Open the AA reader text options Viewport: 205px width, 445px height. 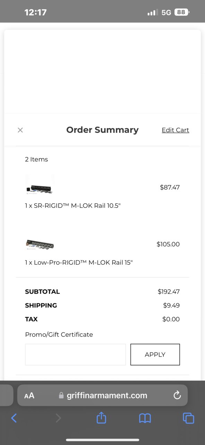29,396
